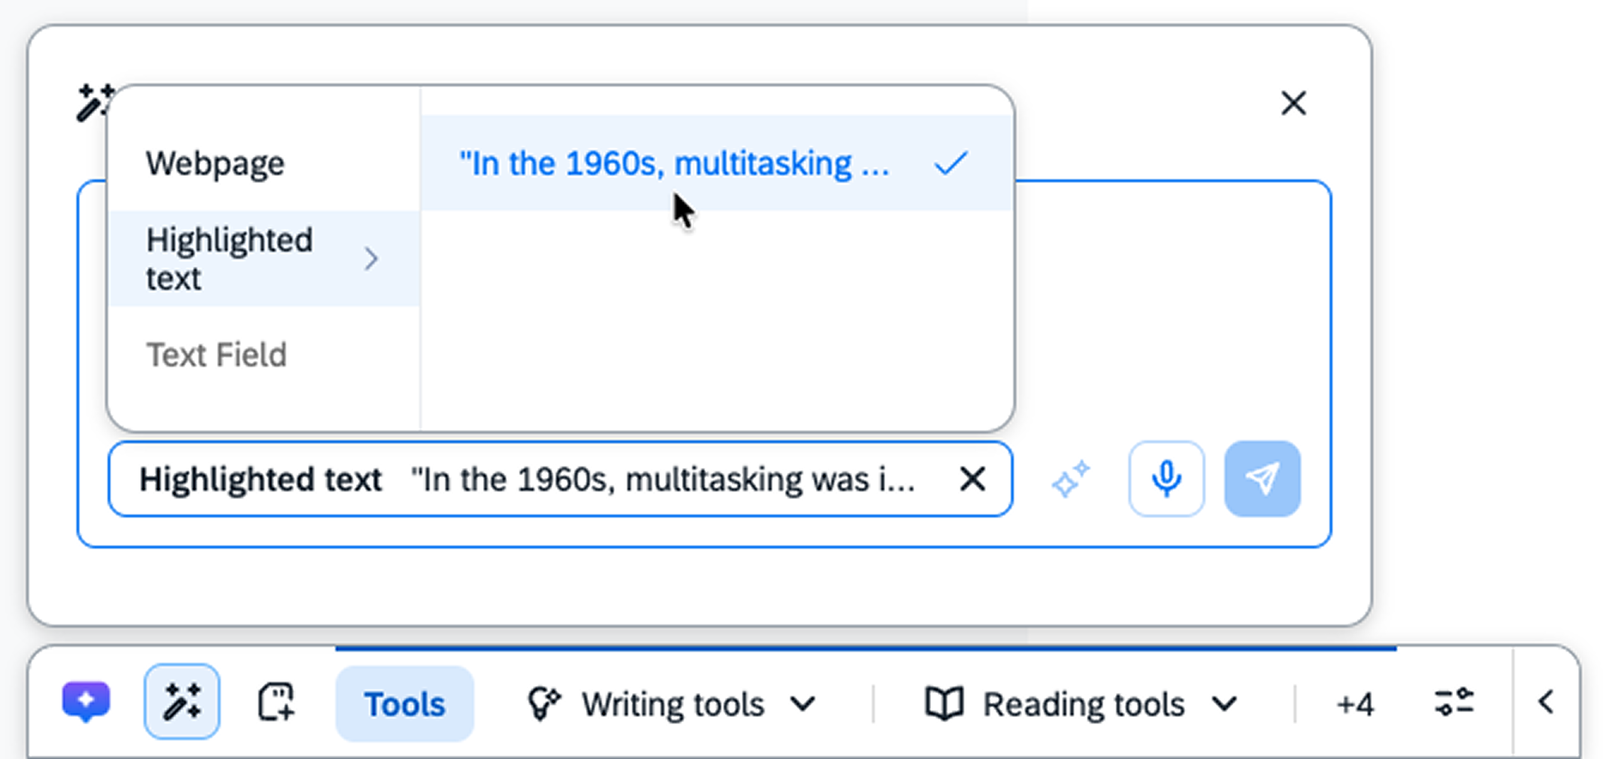The width and height of the screenshot is (1603, 759).
Task: Select the Tools tab button
Action: 404,705
